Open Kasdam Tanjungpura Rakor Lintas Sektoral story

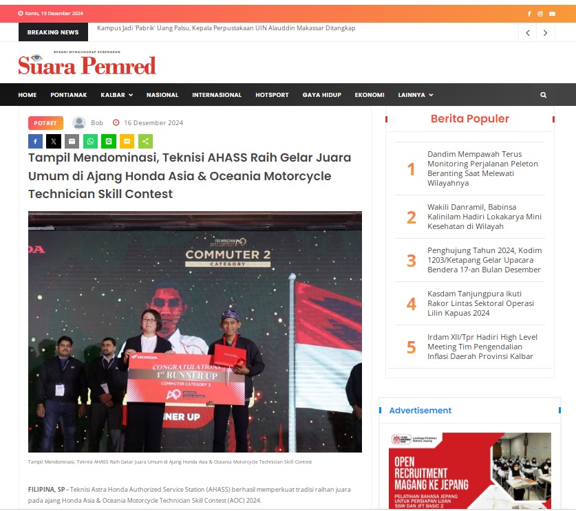480,303
